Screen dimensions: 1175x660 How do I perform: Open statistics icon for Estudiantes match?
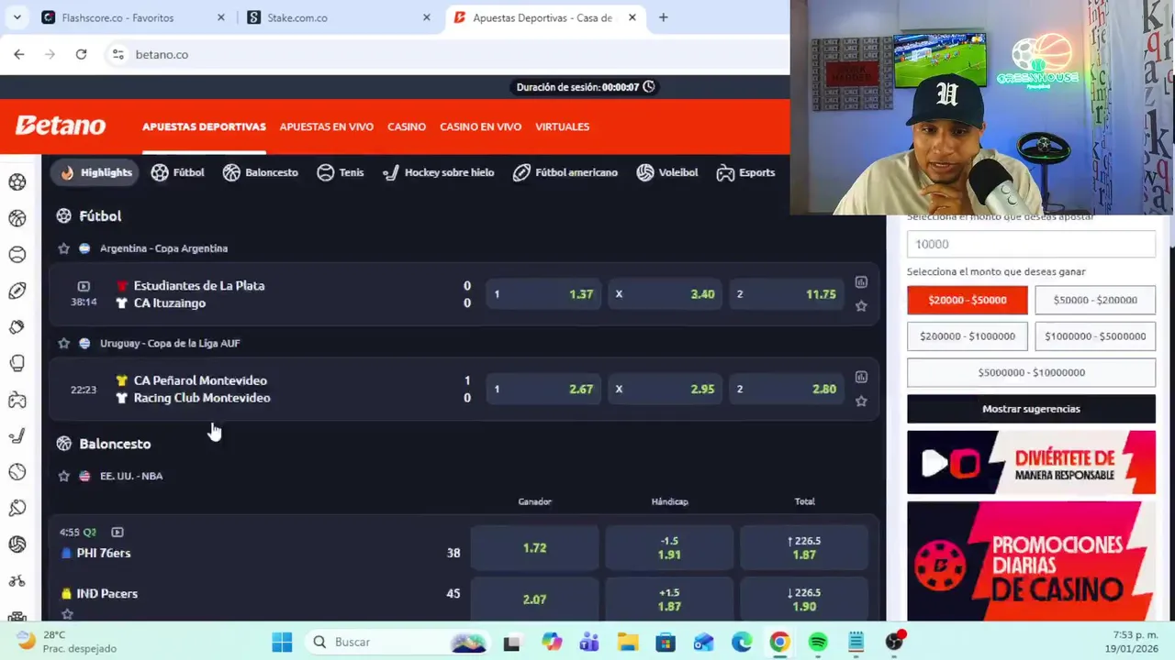pyautogui.click(x=861, y=282)
